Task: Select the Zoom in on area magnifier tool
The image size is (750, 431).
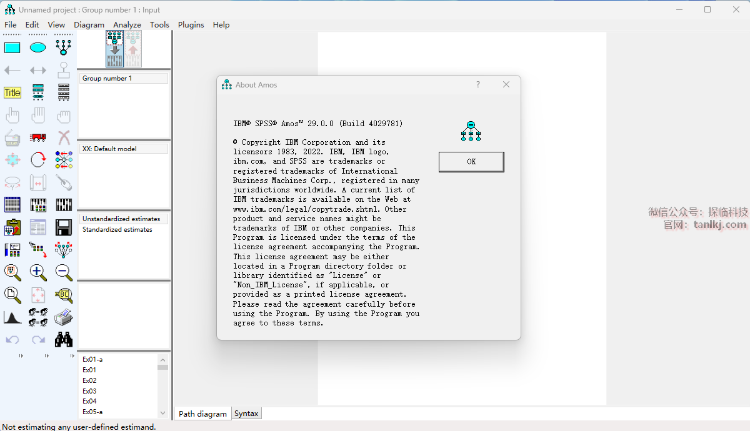Action: click(x=12, y=272)
